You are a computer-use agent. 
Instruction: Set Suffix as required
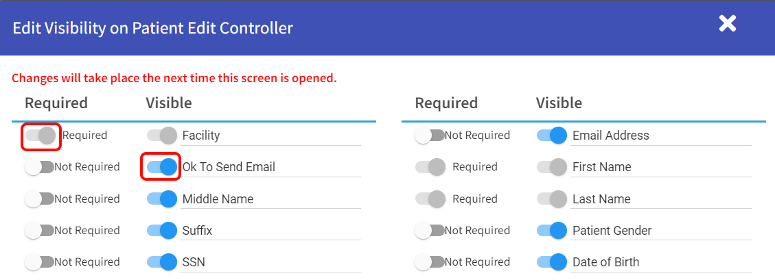click(x=38, y=231)
